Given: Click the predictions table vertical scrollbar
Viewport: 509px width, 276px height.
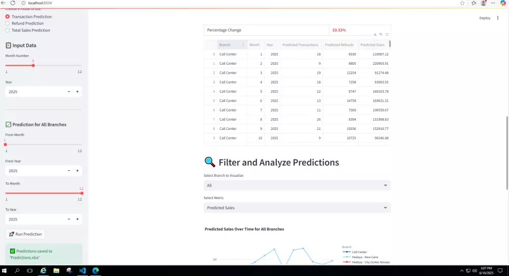Looking at the screenshot, I should tap(390, 43).
